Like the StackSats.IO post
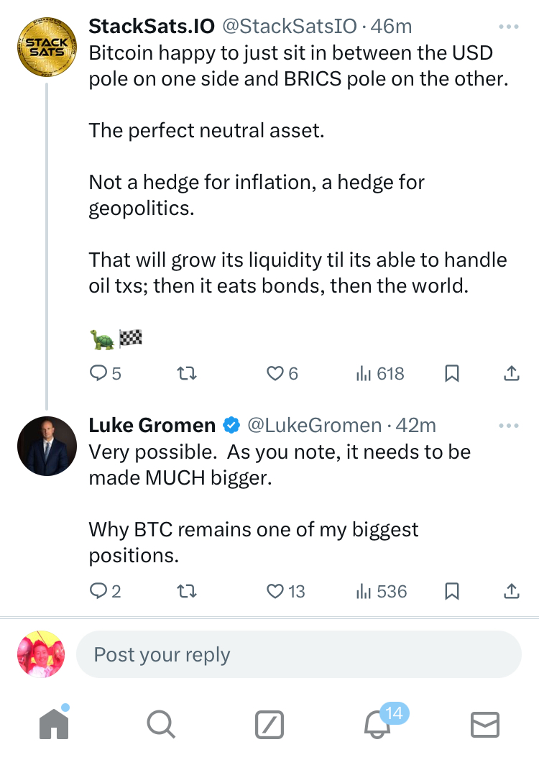 pyautogui.click(x=275, y=373)
